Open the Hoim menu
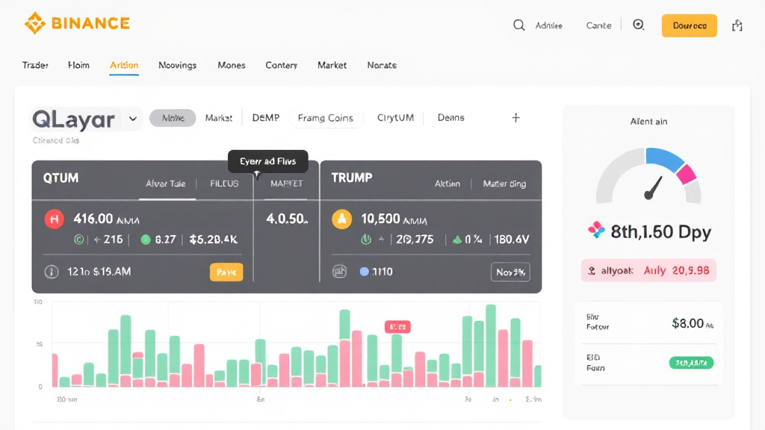Viewport: 765px width, 430px height. 78,65
